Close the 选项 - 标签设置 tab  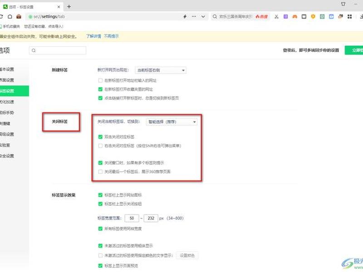(59, 7)
